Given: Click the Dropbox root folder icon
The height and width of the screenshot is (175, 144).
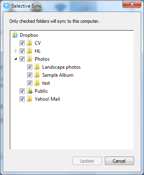Looking at the screenshot, I should [15, 35].
